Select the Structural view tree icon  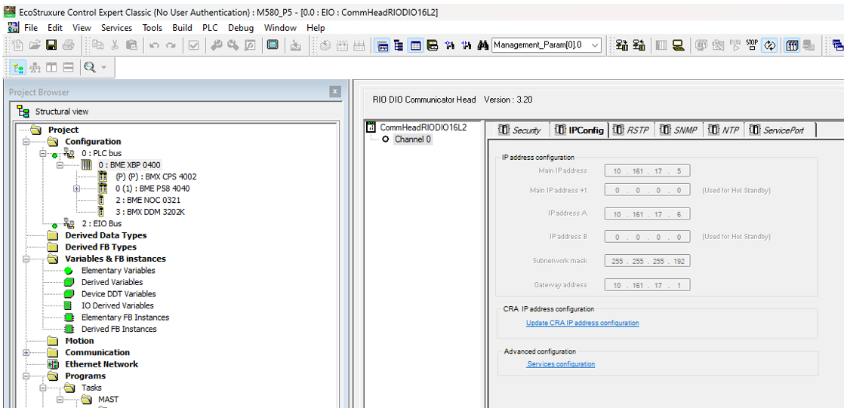(18, 68)
